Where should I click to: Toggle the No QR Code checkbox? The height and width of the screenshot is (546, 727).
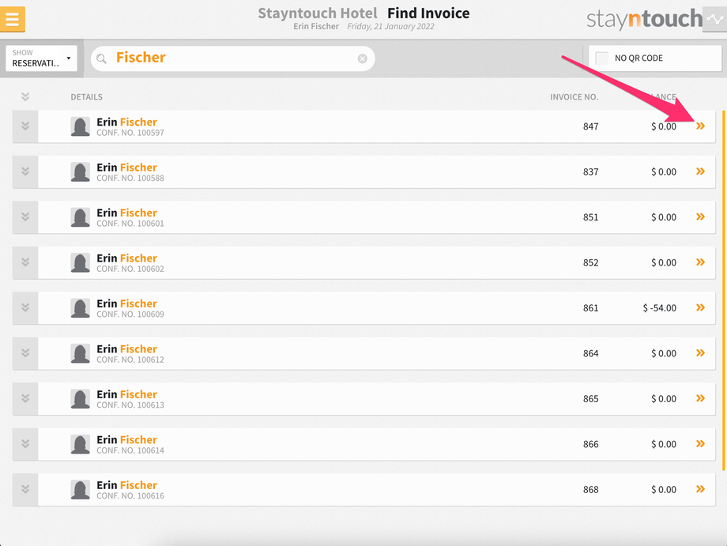pyautogui.click(x=602, y=58)
